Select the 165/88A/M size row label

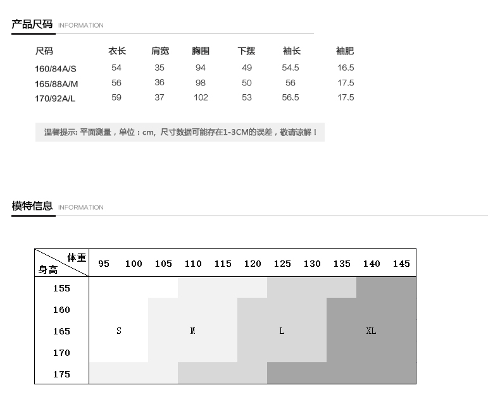tap(56, 83)
